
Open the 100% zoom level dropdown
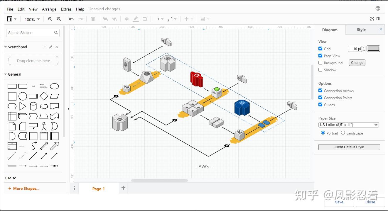[x=32, y=19]
